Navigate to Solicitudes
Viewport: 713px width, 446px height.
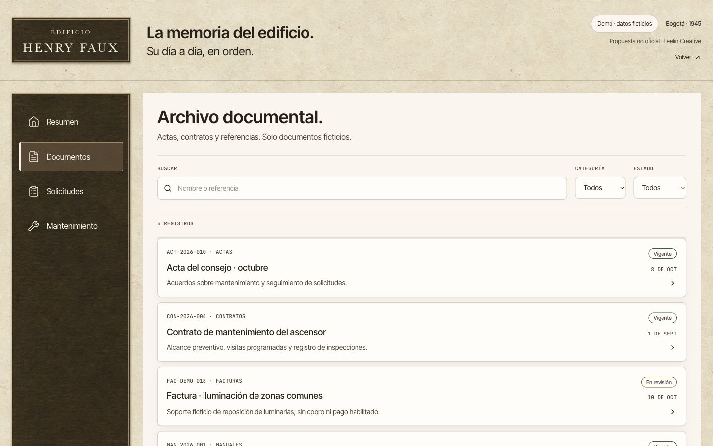click(x=71, y=191)
